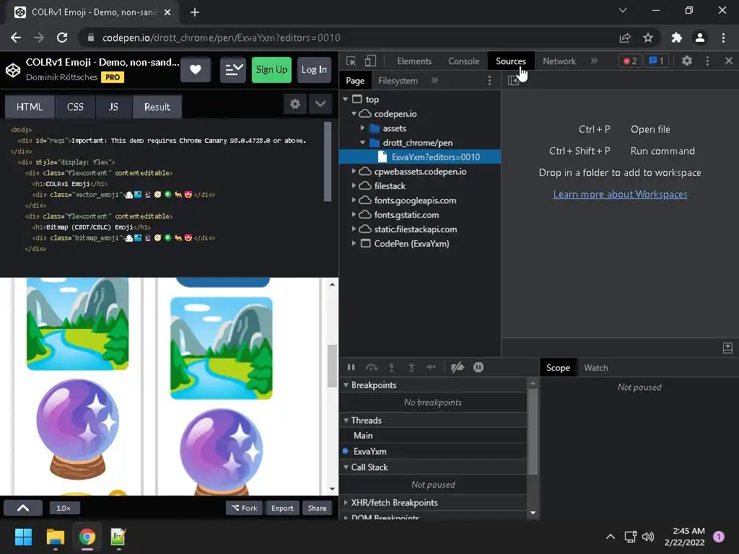Image resolution: width=739 pixels, height=554 pixels.
Task: Switch to the Scope pane
Action: [x=558, y=368]
